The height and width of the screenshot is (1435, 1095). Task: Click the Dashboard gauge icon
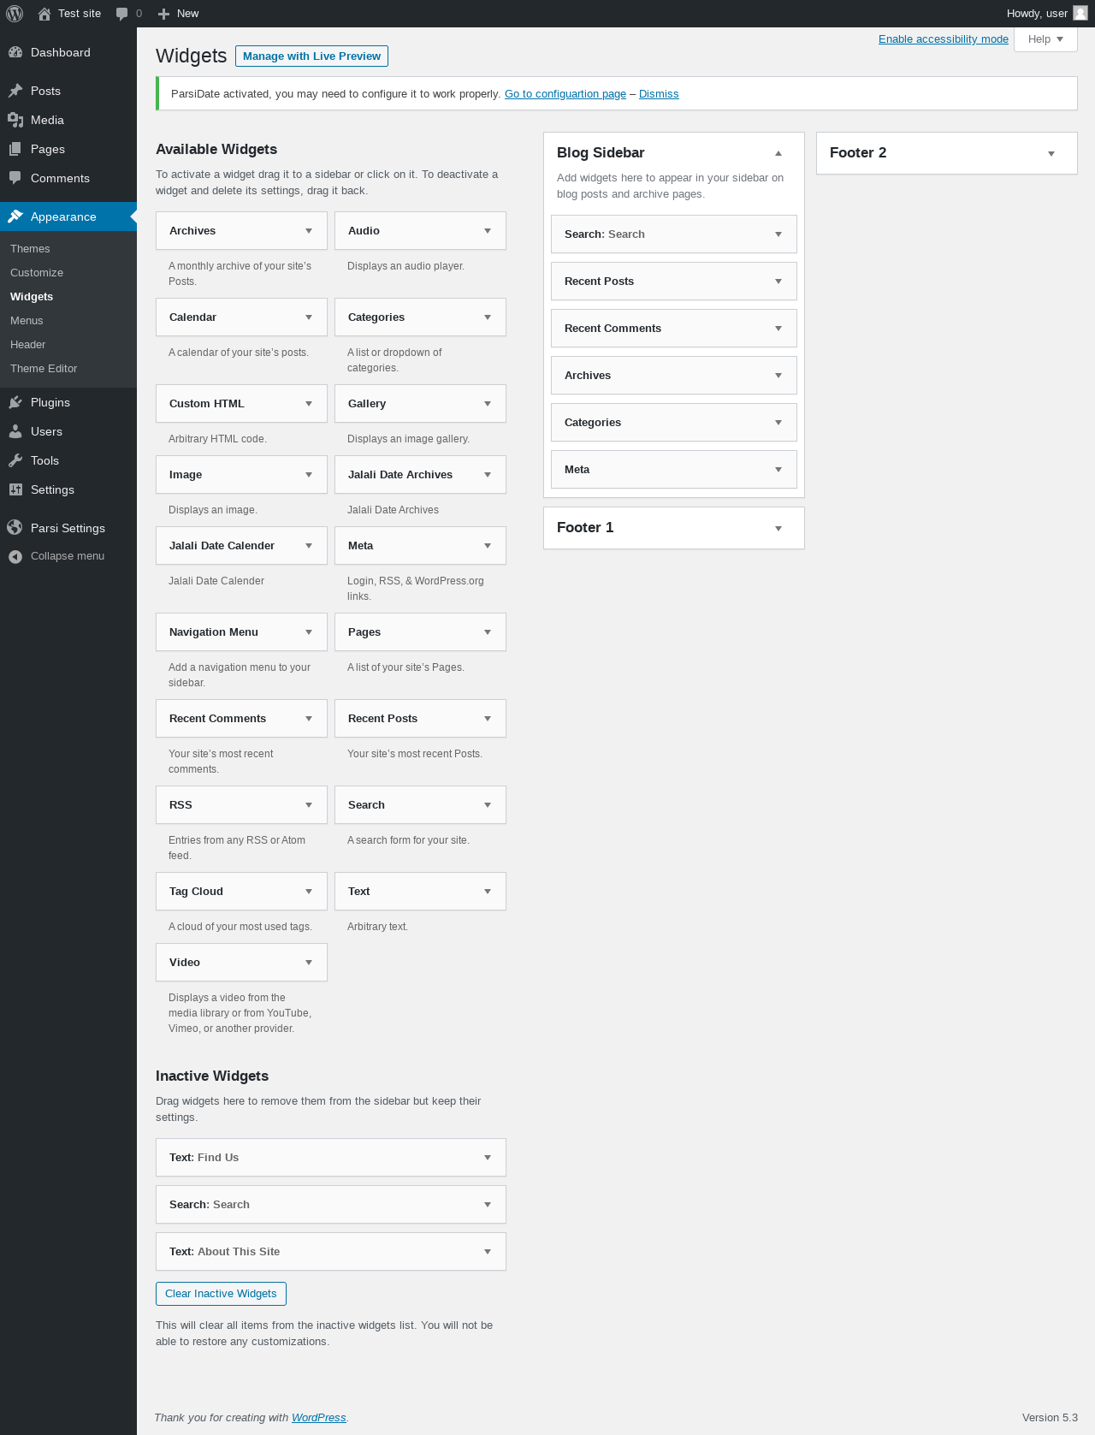[15, 52]
